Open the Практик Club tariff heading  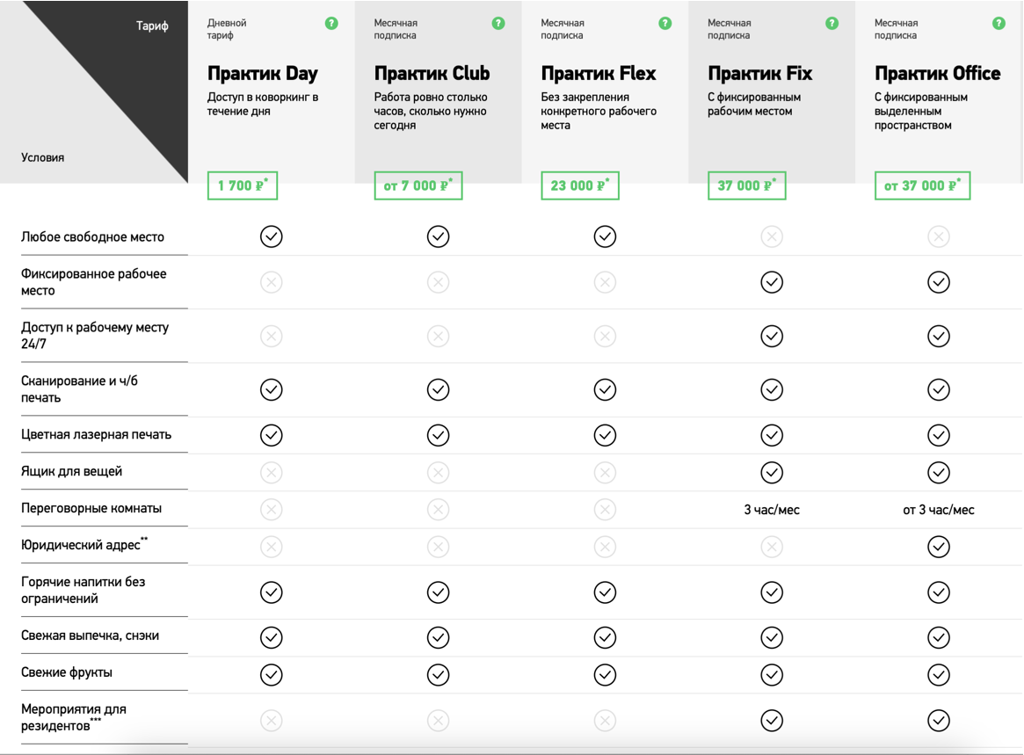432,73
